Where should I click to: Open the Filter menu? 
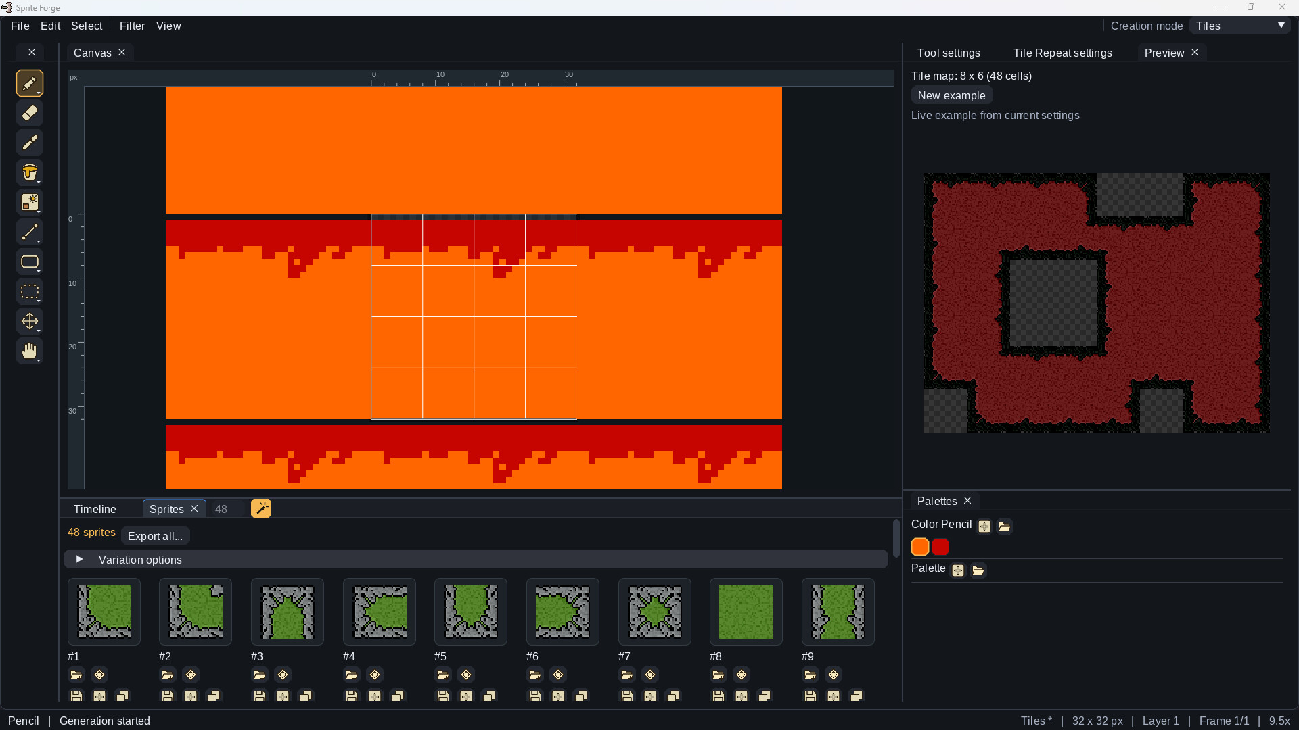132,26
